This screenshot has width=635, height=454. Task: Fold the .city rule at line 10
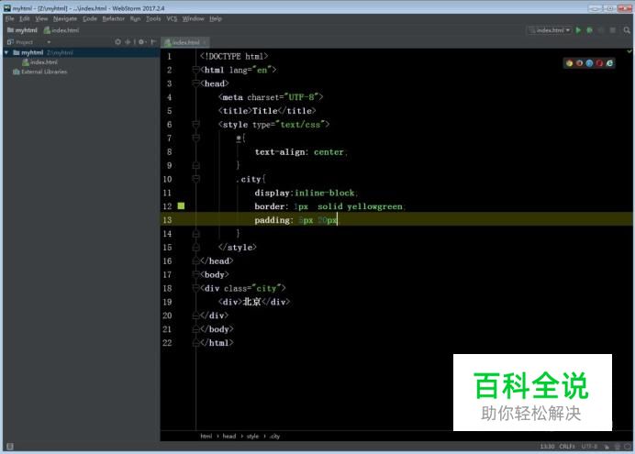[196, 179]
